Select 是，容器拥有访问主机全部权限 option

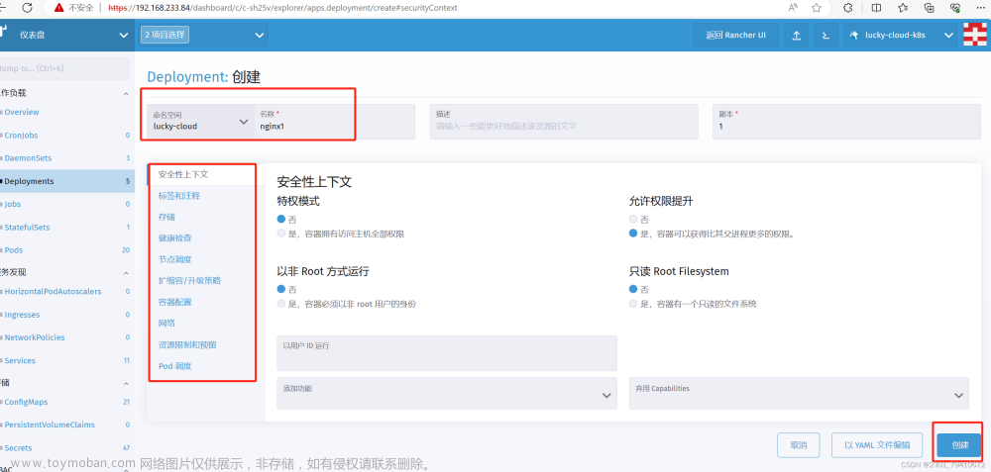point(281,234)
